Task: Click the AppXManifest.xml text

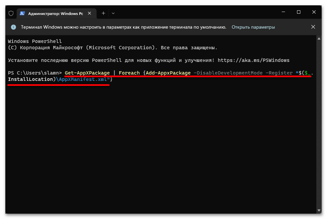Action: pos(83,79)
